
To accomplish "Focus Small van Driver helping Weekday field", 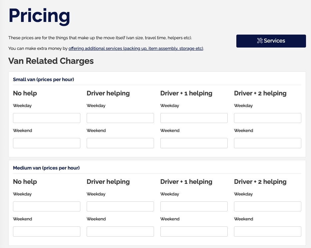I will pos(120,118).
